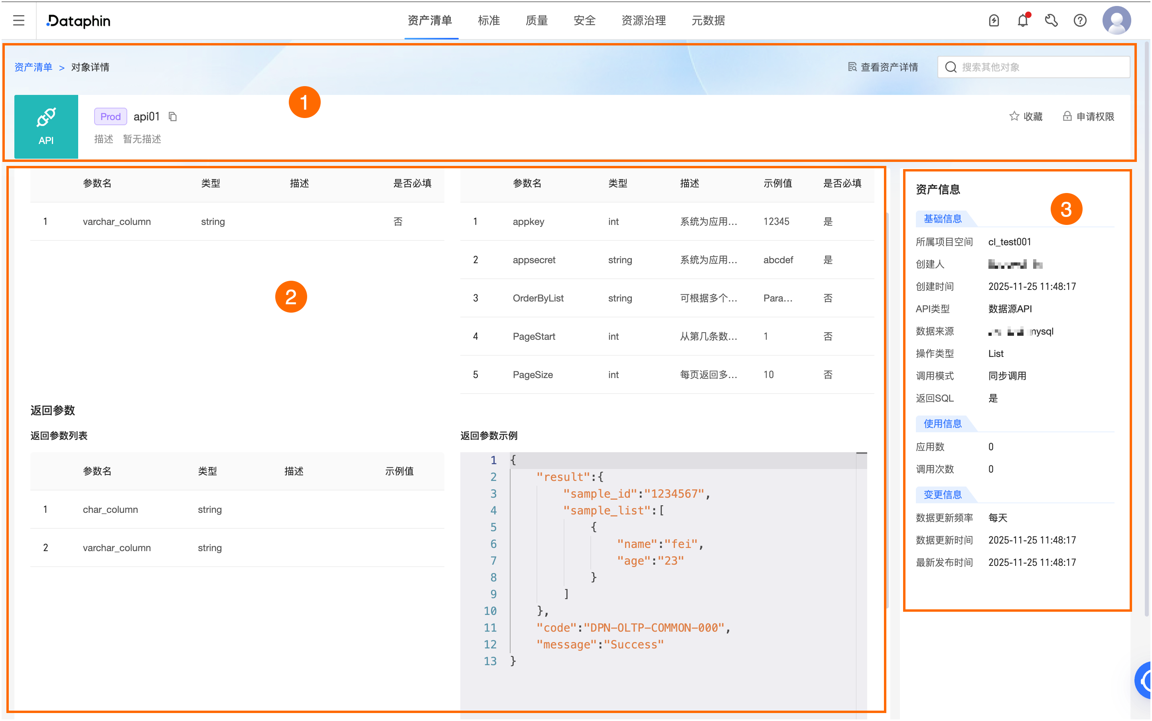Open the user avatar profile
This screenshot has width=1152, height=721.
[1116, 20]
